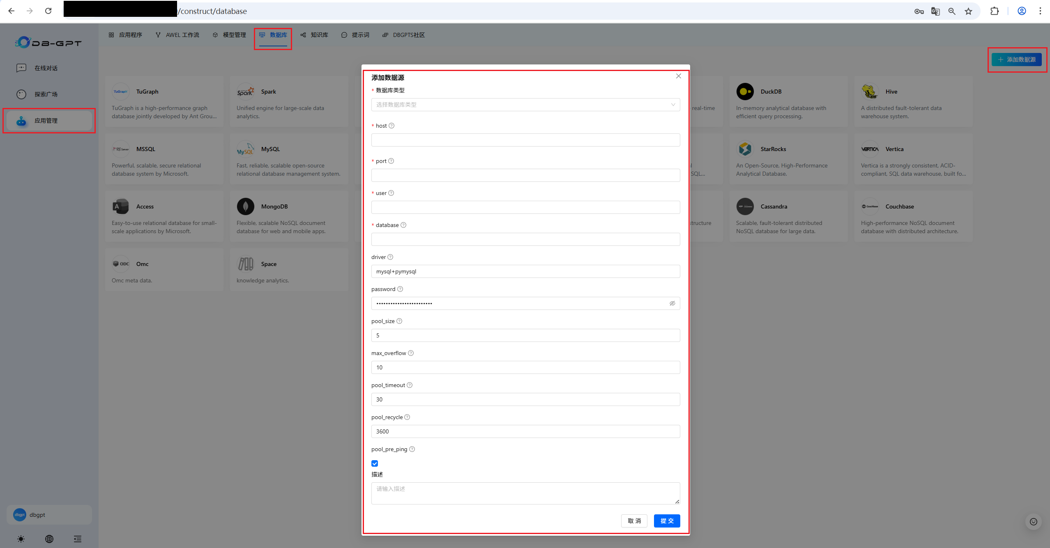Open the 数据库类型 dropdown selector
This screenshot has height=548, width=1050.
click(522, 105)
